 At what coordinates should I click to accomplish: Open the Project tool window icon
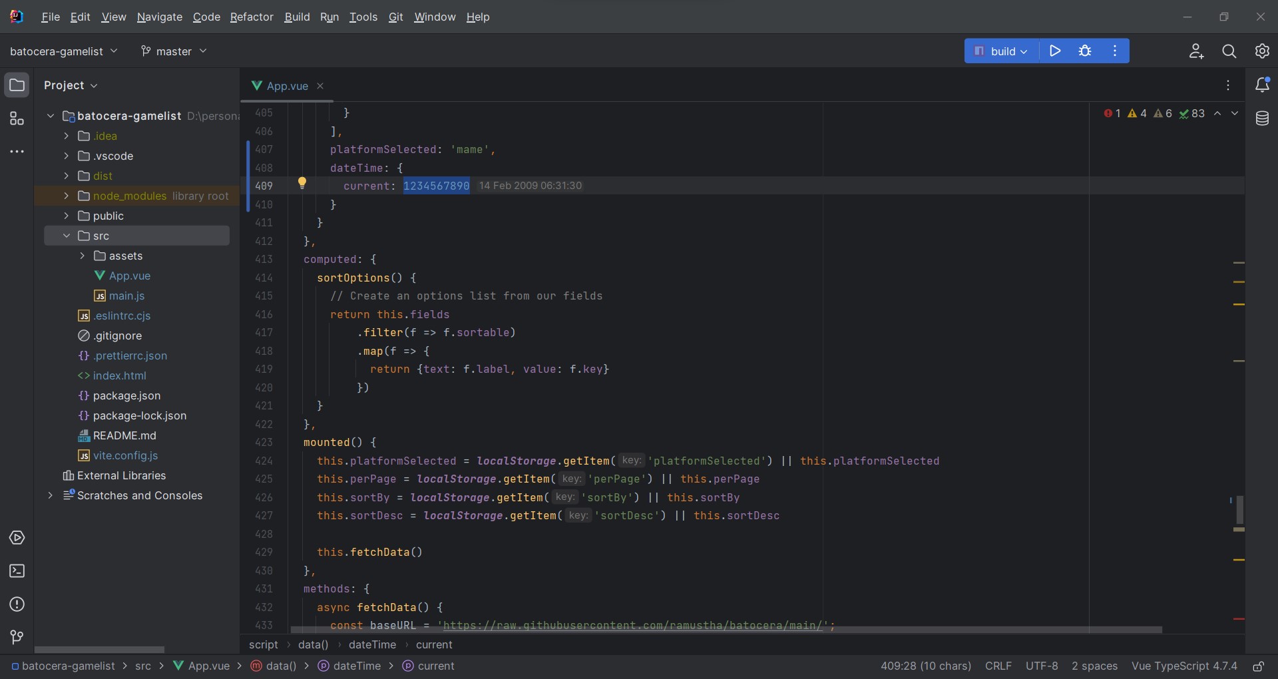17,85
